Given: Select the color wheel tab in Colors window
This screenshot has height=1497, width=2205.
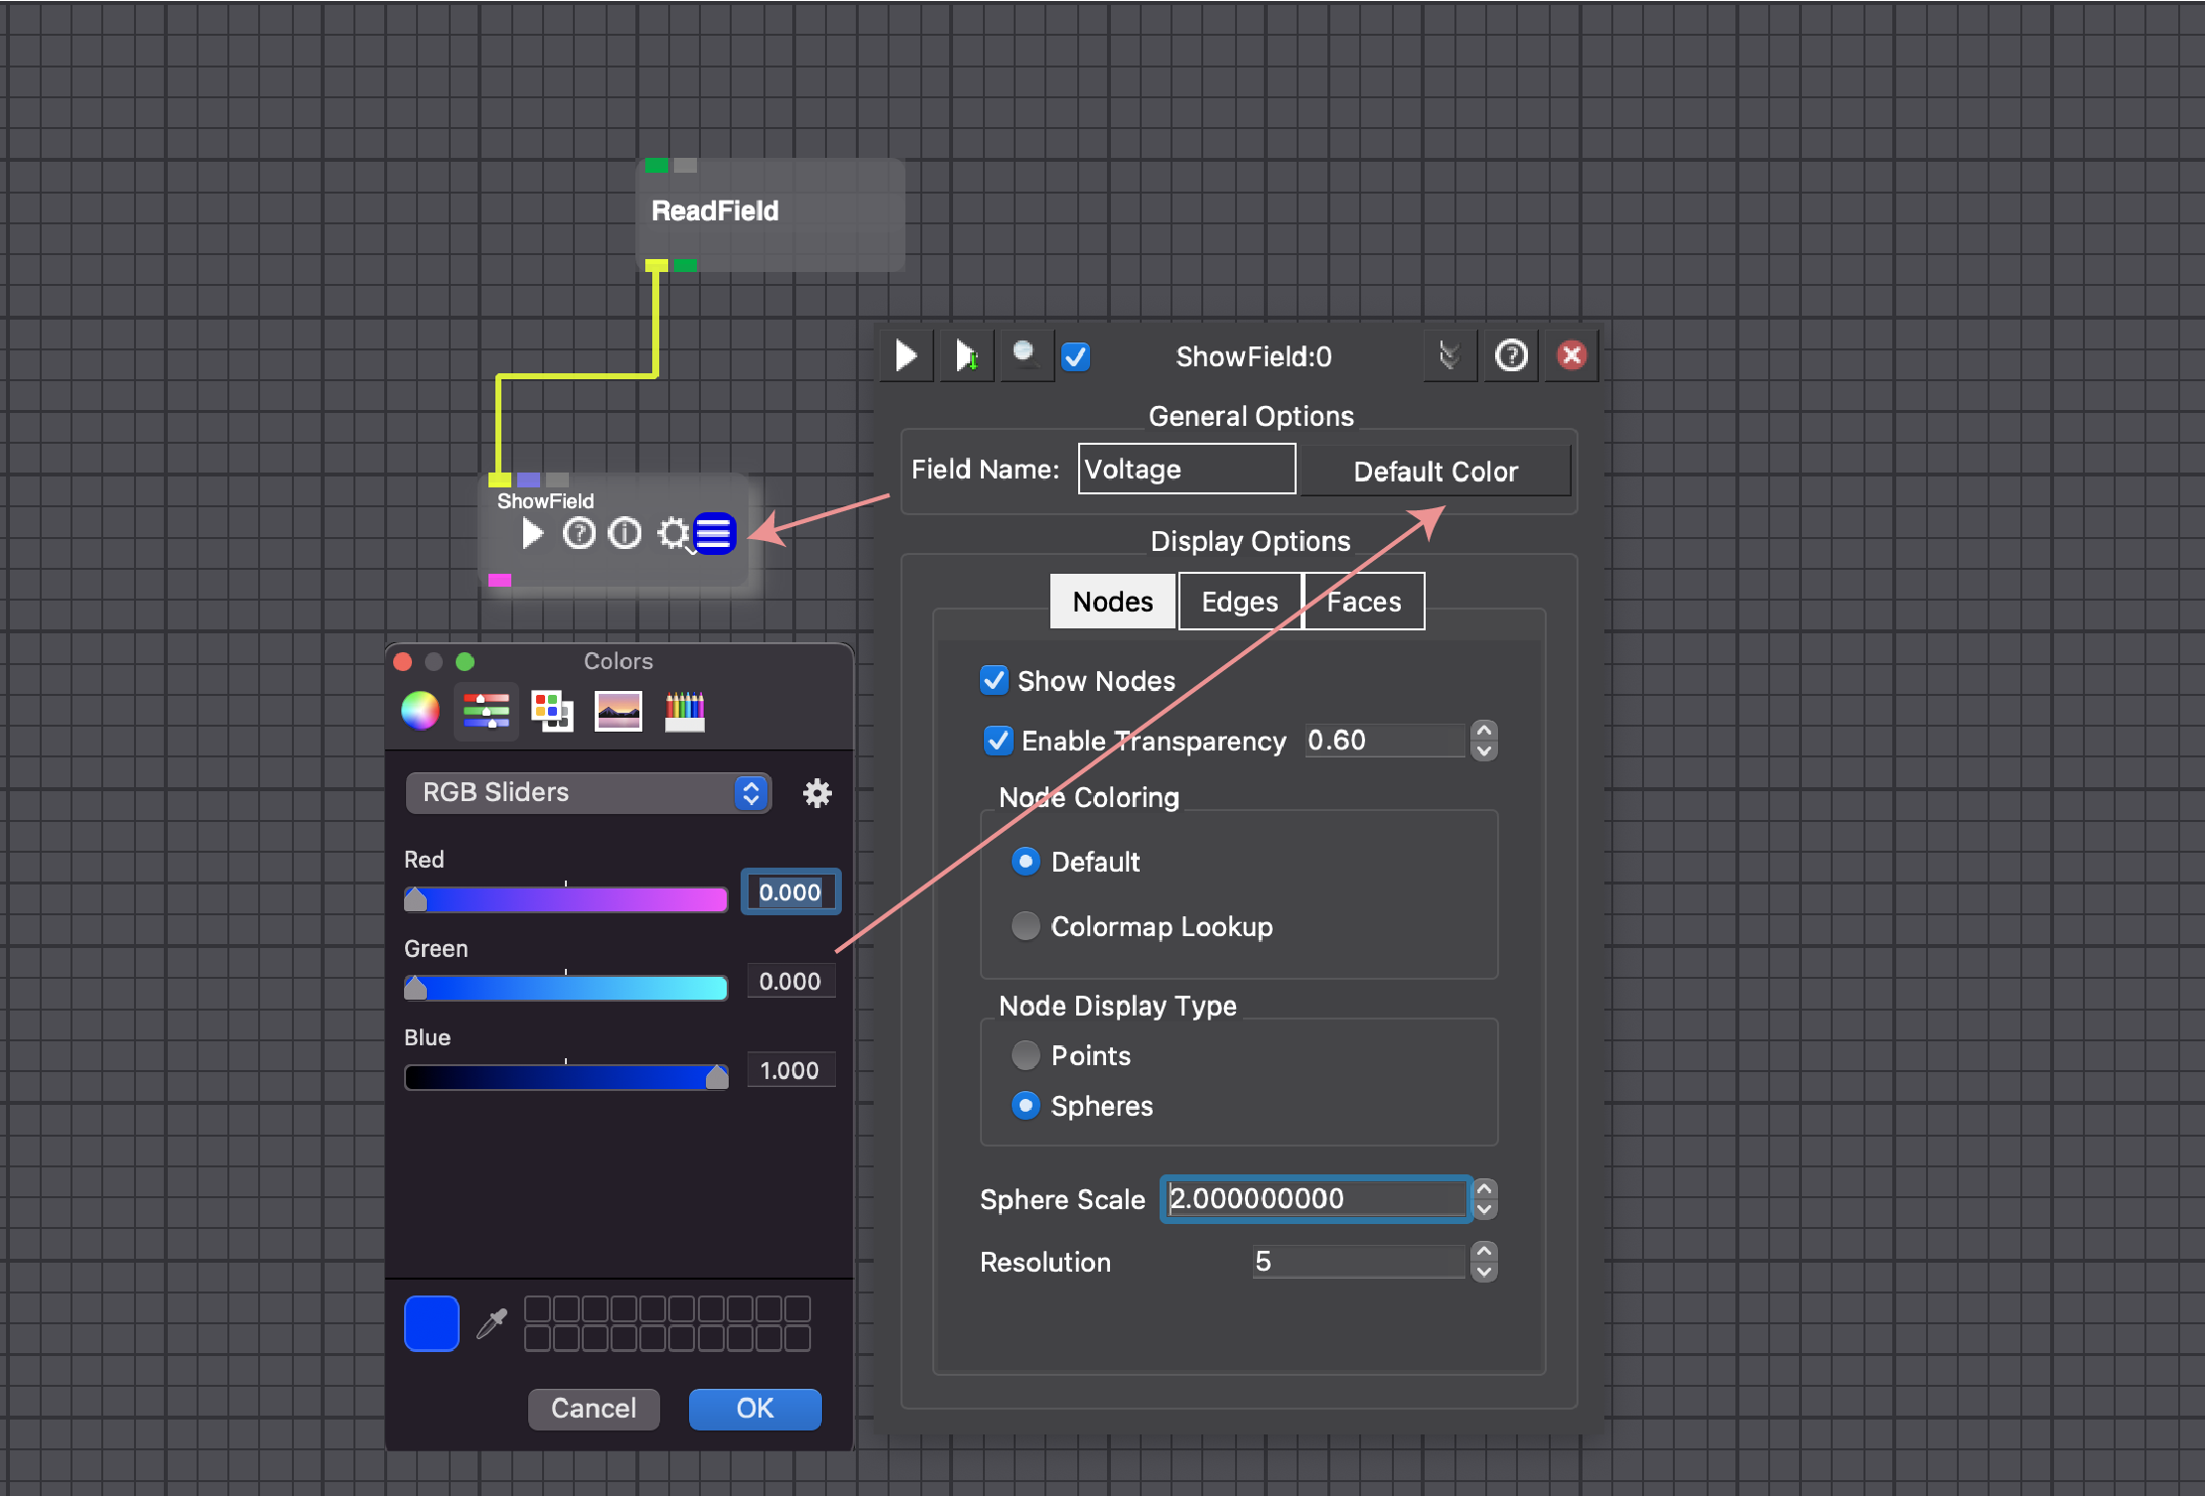Looking at the screenshot, I should coord(420,711).
